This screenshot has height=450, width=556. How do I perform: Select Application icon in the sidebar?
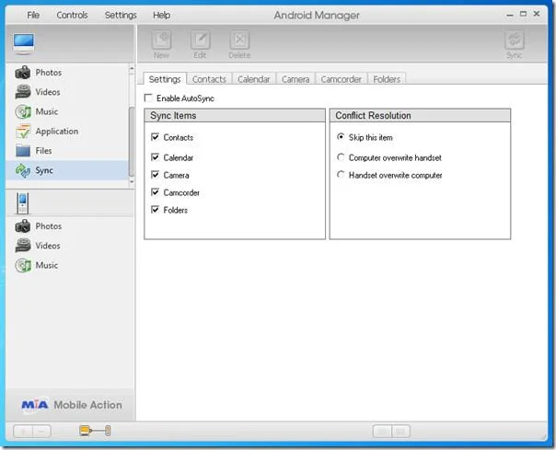click(x=23, y=132)
